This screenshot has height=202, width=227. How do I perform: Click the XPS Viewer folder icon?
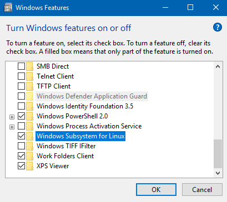coord(29,166)
